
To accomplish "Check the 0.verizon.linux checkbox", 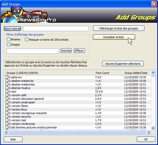I will 7,109.
